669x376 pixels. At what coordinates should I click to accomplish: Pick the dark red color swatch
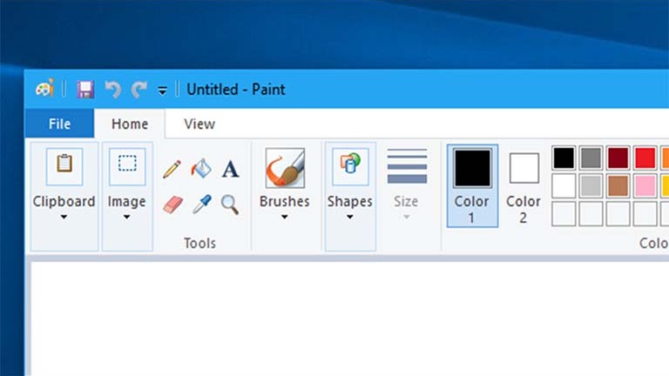[618, 158]
